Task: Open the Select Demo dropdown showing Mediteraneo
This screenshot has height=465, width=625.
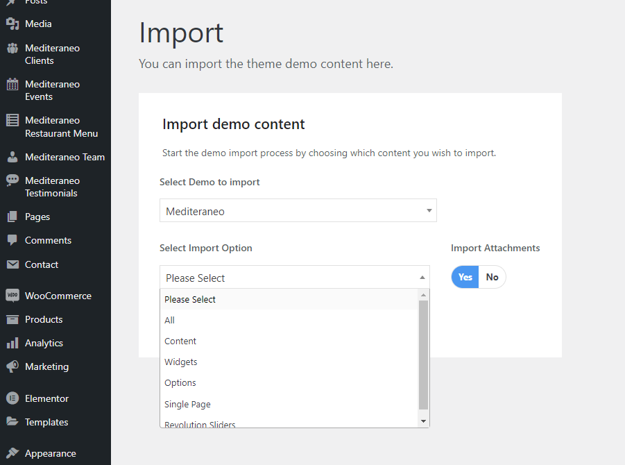Action: (x=298, y=210)
